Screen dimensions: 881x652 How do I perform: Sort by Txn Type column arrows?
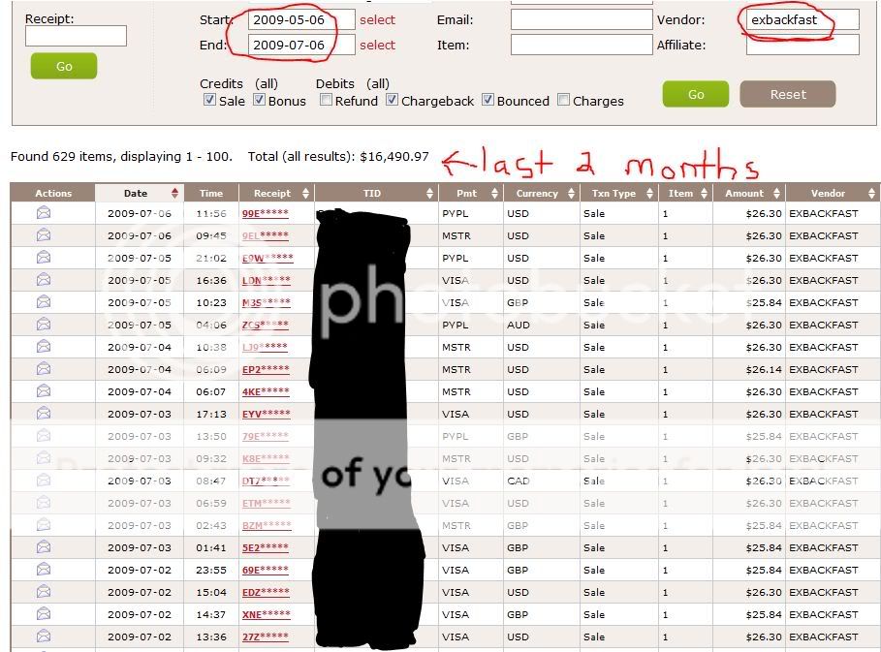[x=649, y=193]
